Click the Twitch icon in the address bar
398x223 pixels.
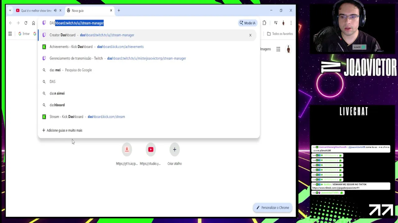point(44,23)
